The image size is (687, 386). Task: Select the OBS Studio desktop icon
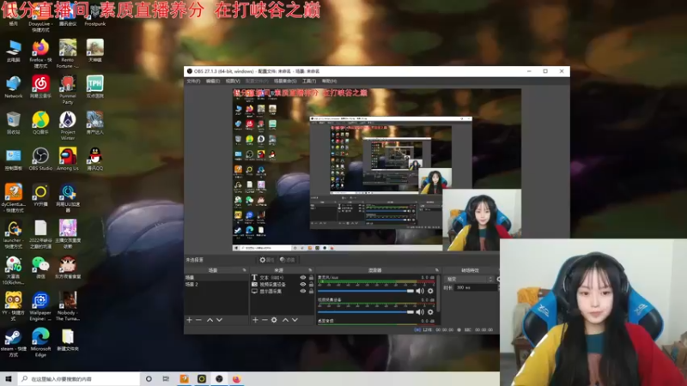coord(40,160)
